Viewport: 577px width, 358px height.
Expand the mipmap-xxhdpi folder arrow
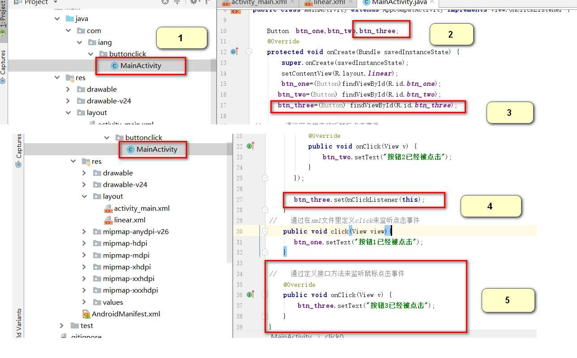84,279
